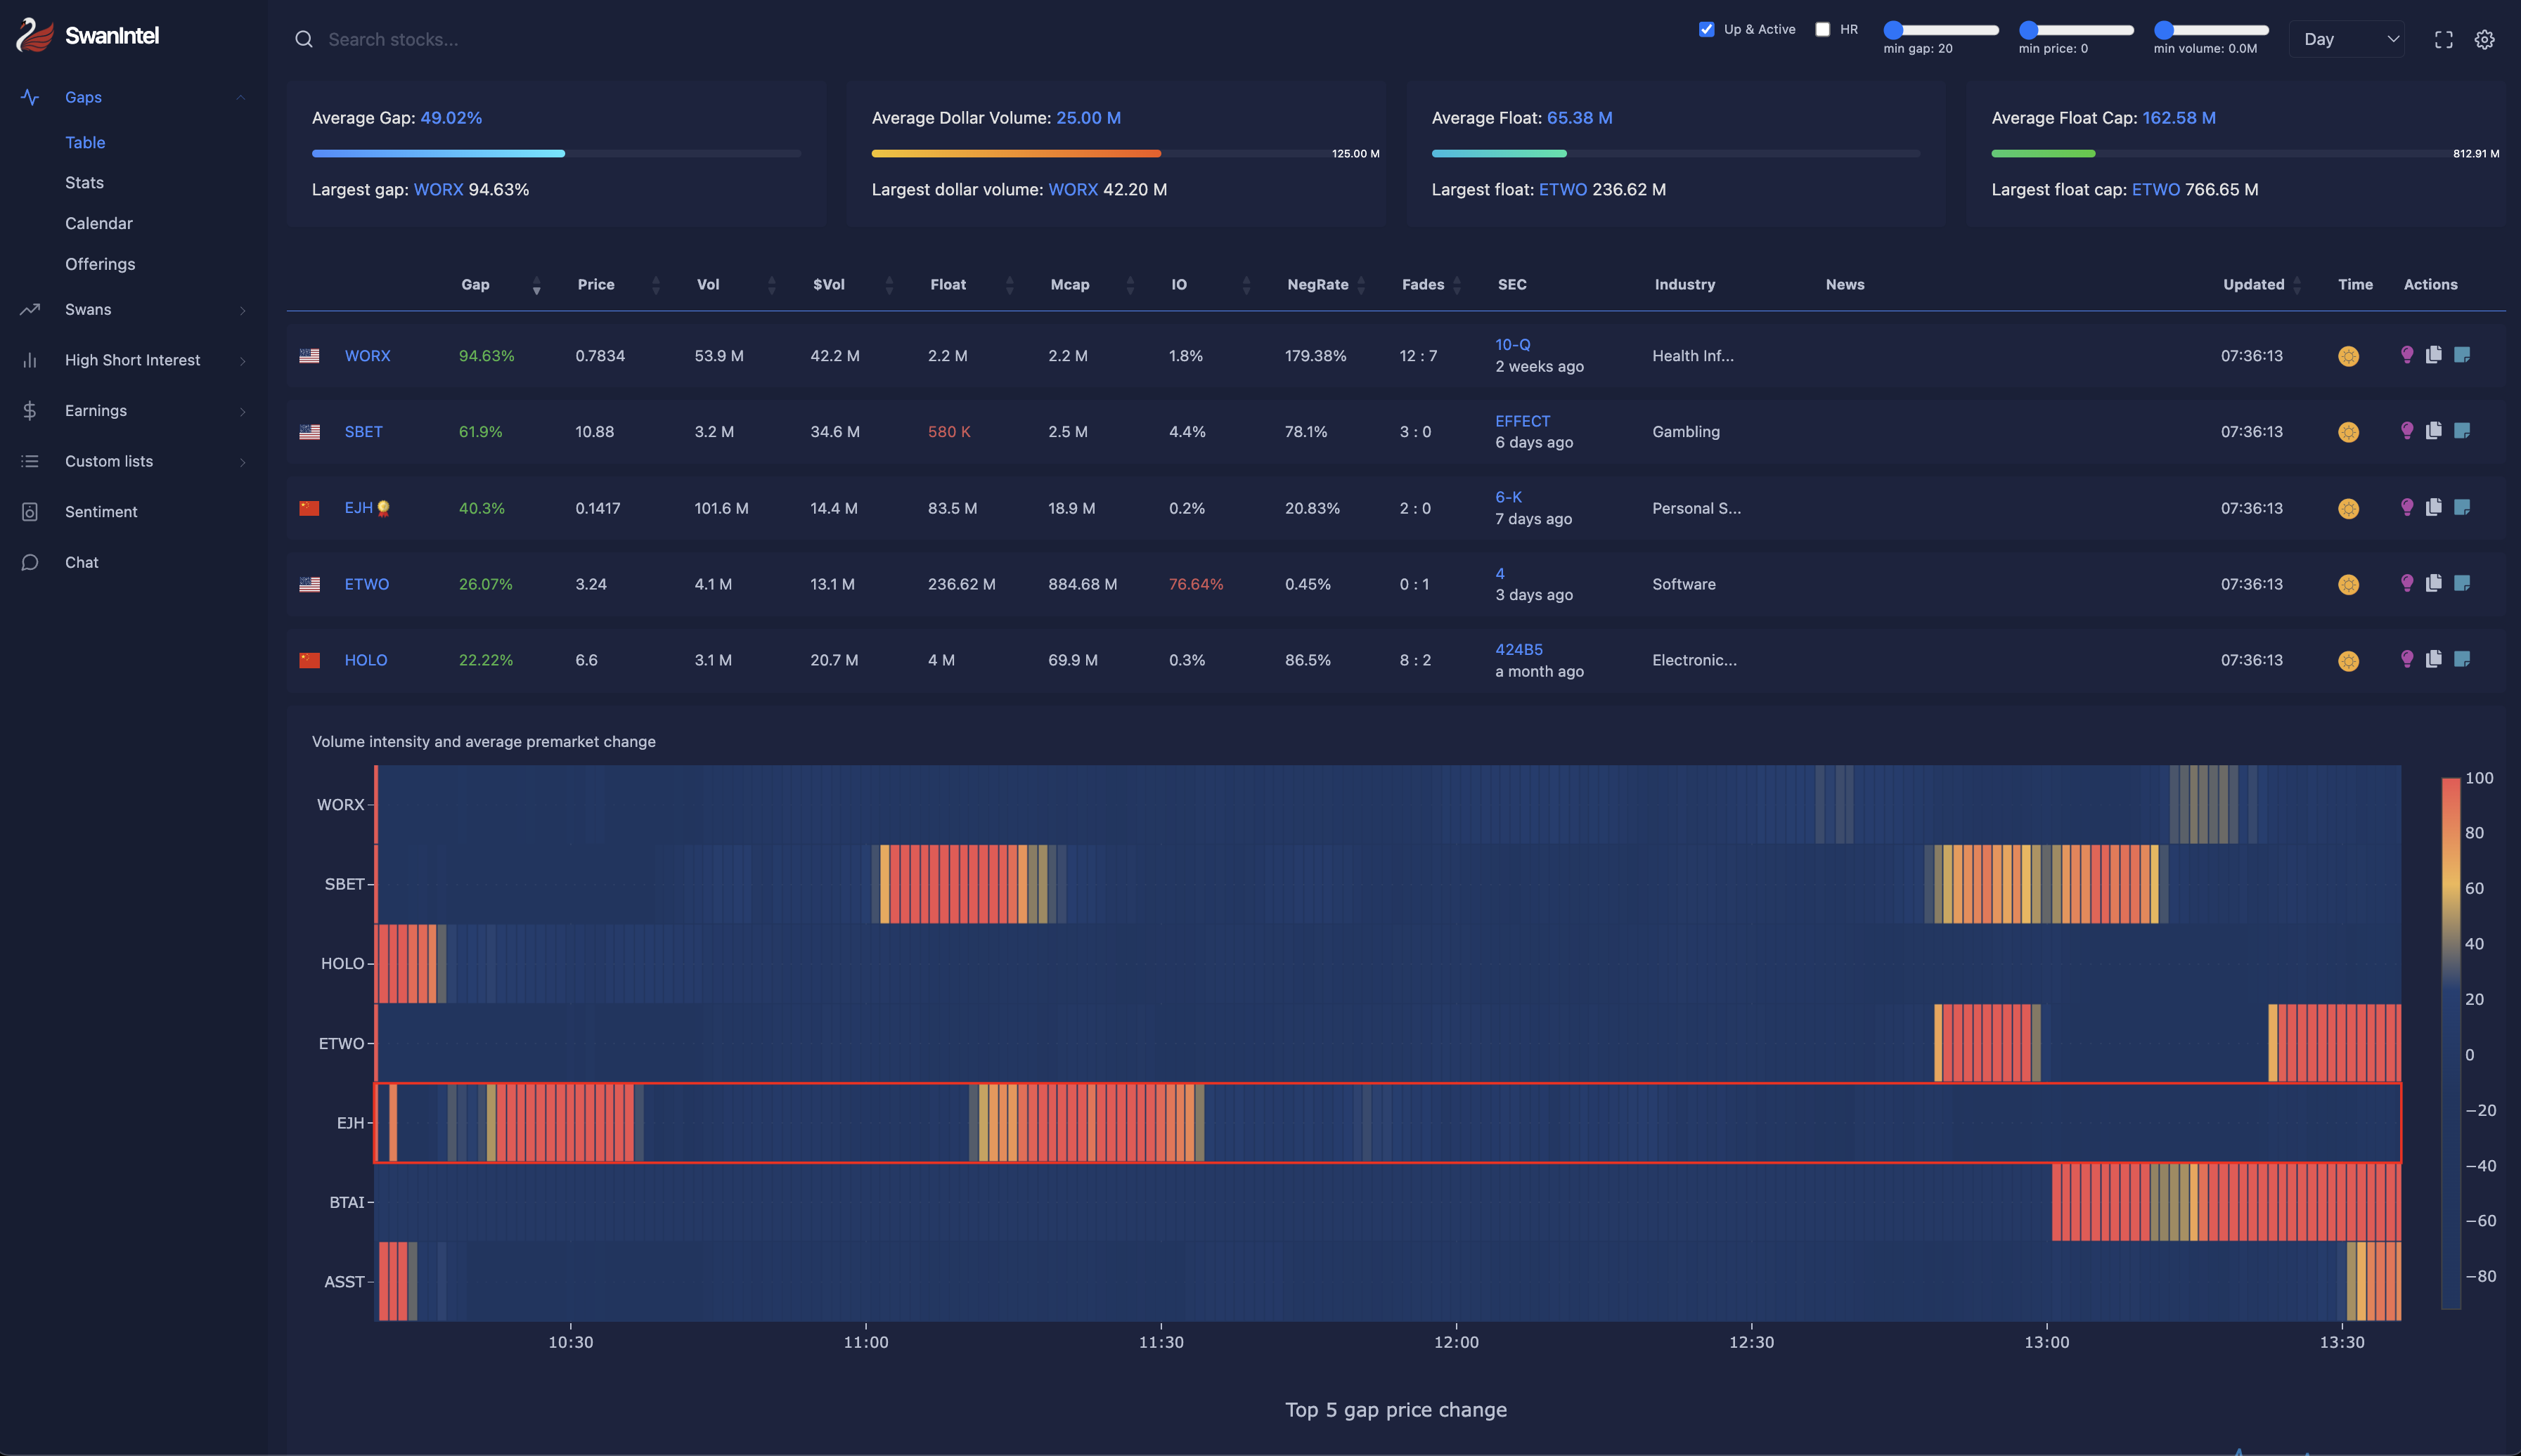Image resolution: width=2521 pixels, height=1456 pixels.
Task: Click the lightbulb icon in the ETWO row
Action: [2407, 583]
